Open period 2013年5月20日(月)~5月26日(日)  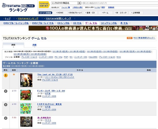click(30, 54)
